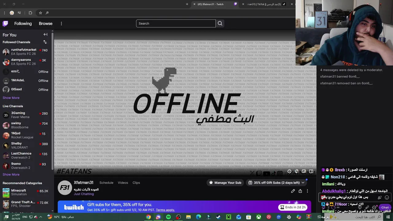Click in the Twitch search field
The image size is (393, 221).
176,23
